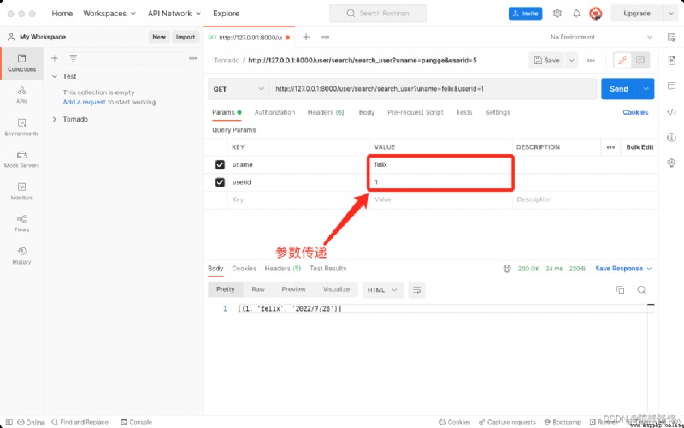Open the APIs sidebar panel
Image resolution: width=684 pixels, height=428 pixels.
(21, 95)
